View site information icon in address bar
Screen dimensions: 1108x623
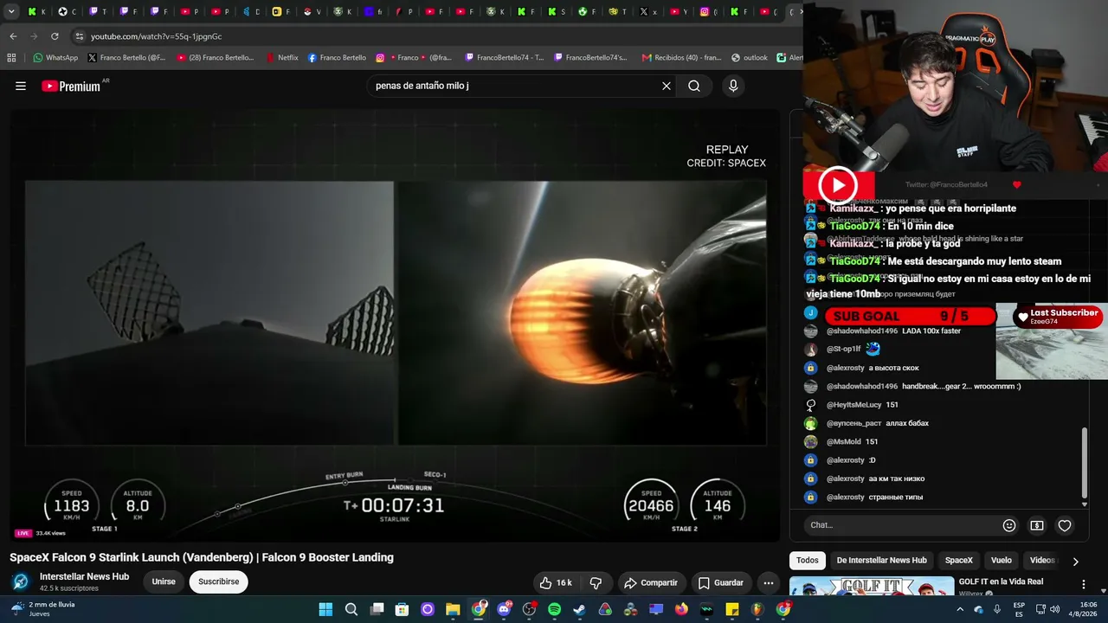click(79, 36)
